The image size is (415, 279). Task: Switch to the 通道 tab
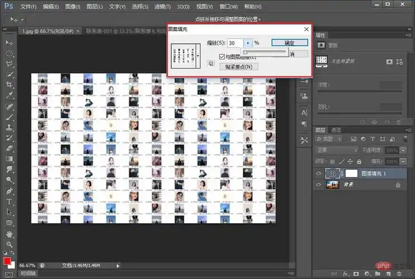tap(336, 130)
